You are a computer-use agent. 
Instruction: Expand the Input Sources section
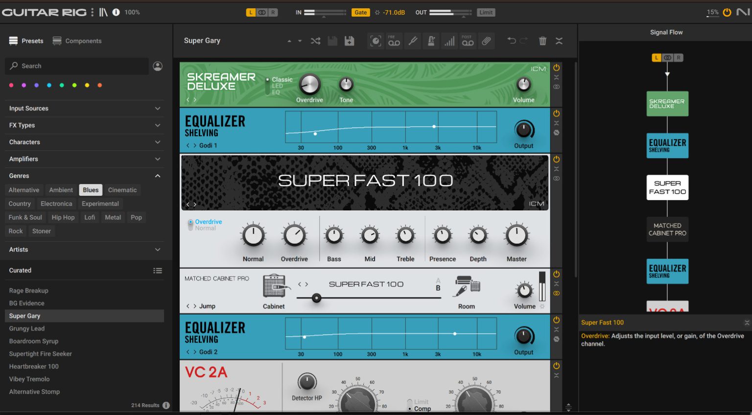[158, 108]
